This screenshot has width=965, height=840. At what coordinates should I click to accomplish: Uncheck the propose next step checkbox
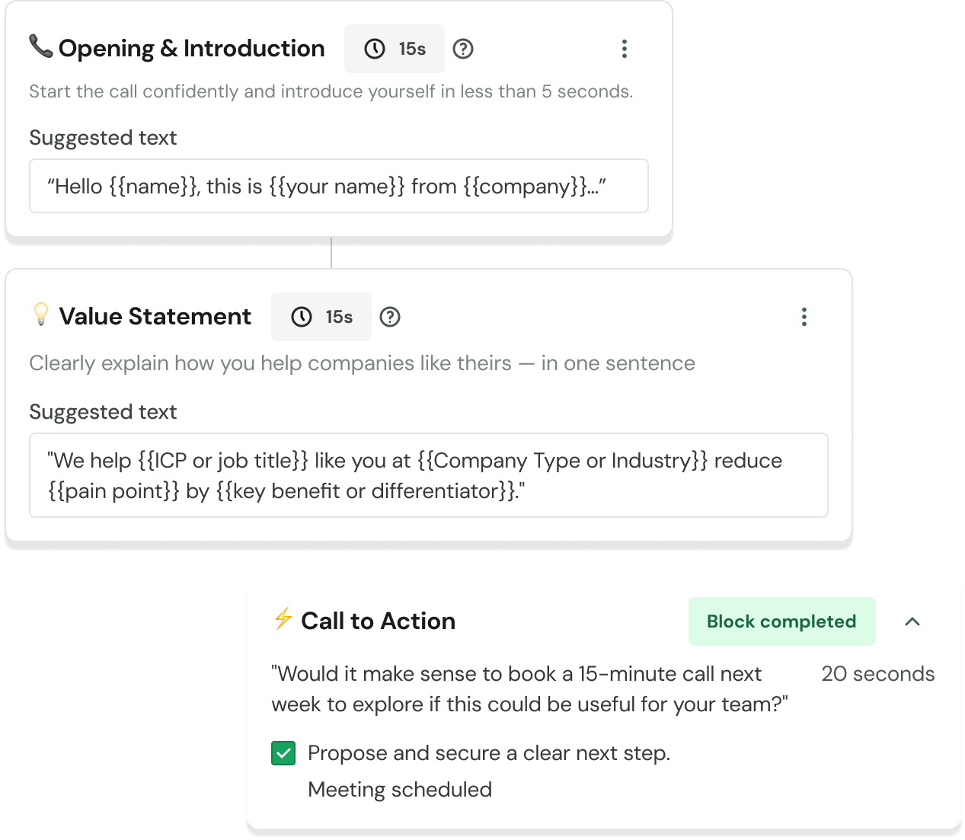pos(283,753)
